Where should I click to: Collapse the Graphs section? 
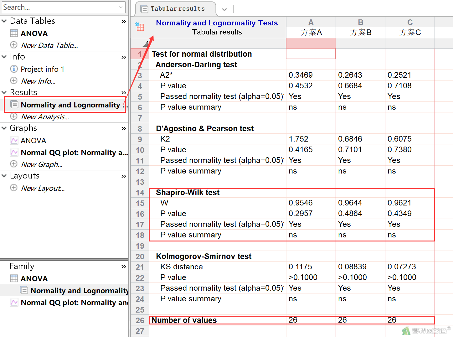pyautogui.click(x=4, y=128)
